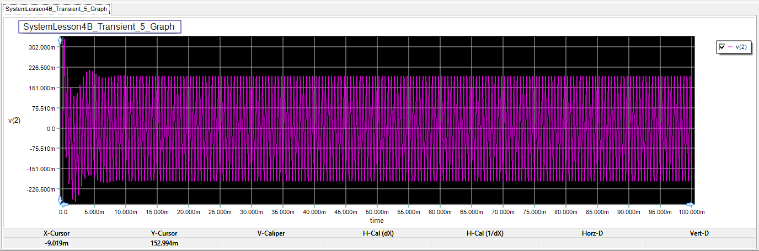
Task: Click the 100.000m time axis label
Action: click(x=691, y=212)
